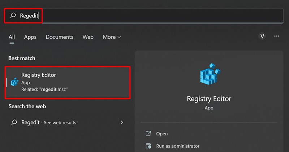Switch to the Web tab
The height and width of the screenshot is (152, 289).
tap(88, 37)
